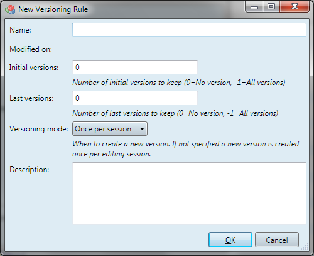Select the Once per session combo text
The height and width of the screenshot is (256, 314).
(103, 129)
